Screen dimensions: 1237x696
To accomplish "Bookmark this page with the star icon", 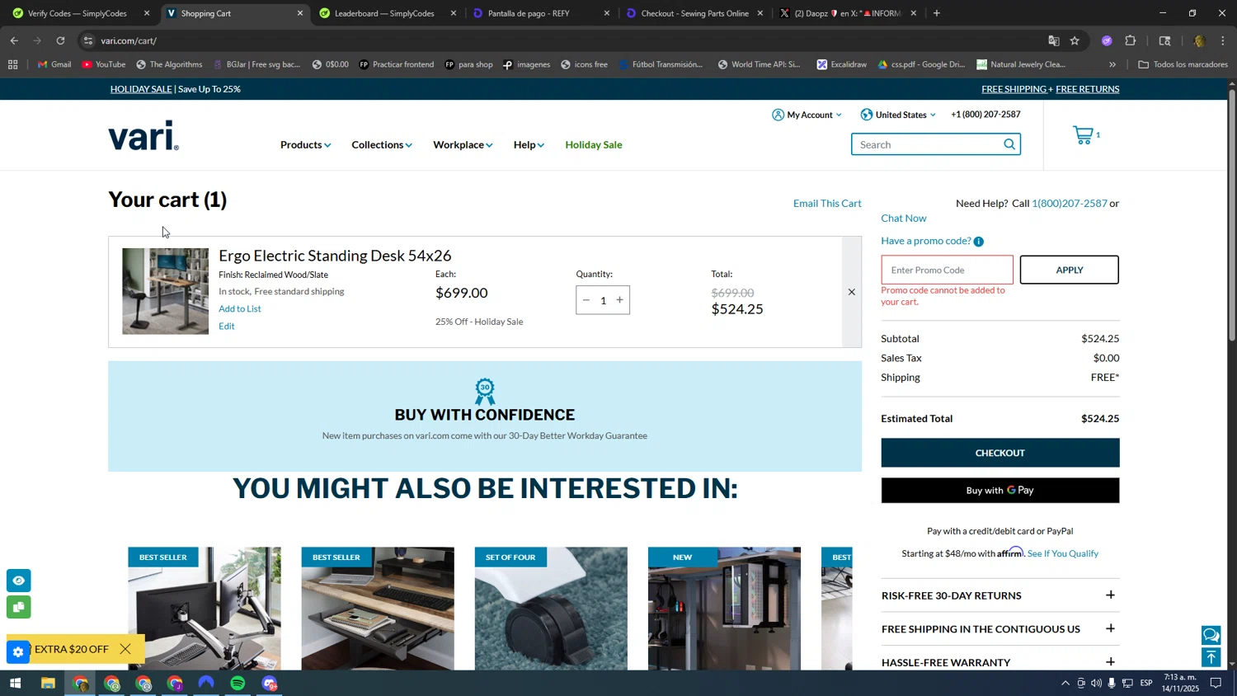I will click(x=1075, y=40).
